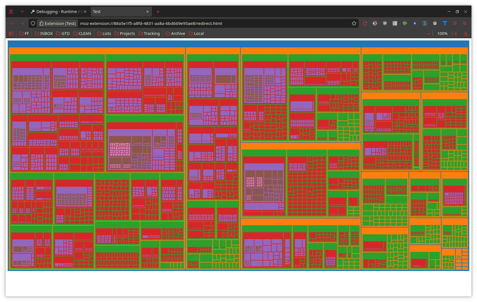Expand the more tools overflow chevron

tap(455, 23)
